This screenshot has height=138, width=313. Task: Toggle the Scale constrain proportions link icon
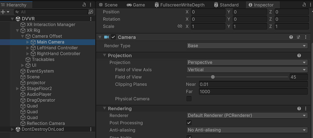(x=180, y=26)
